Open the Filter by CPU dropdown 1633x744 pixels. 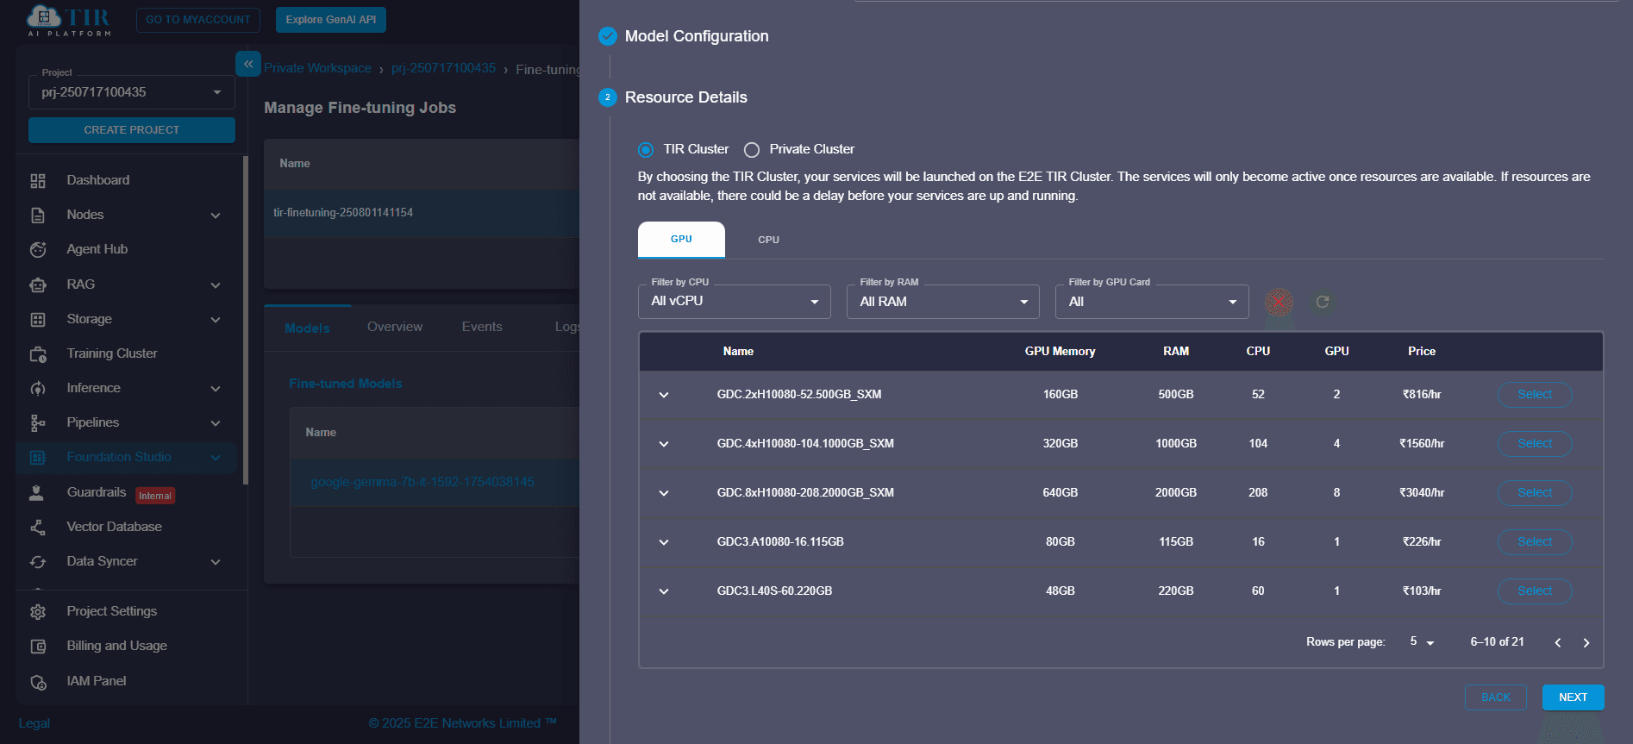[735, 302]
